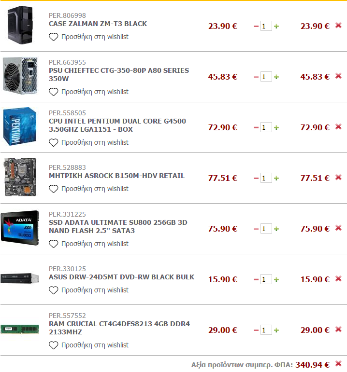The width and height of the screenshot is (347, 372).
Task: Click heart icon for CASE ZALMAN
Action: coord(54,37)
